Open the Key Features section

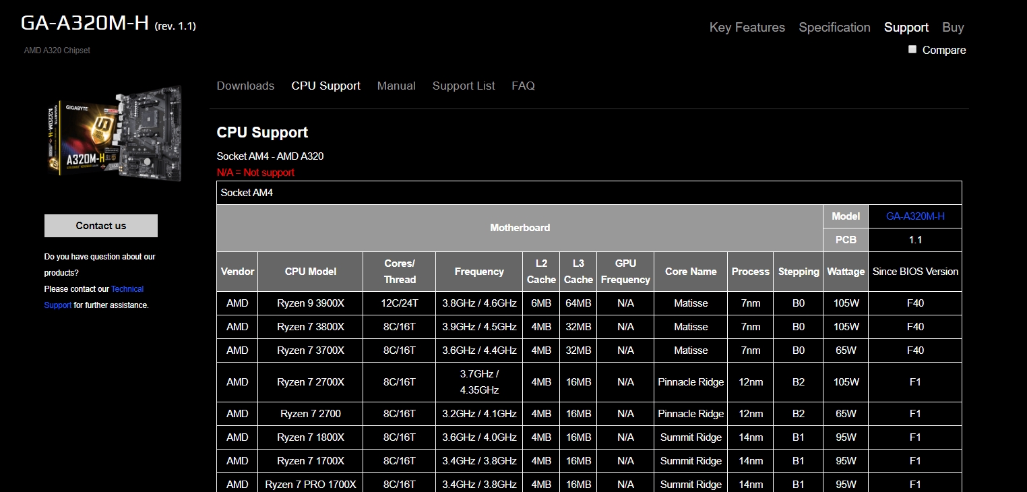click(747, 28)
